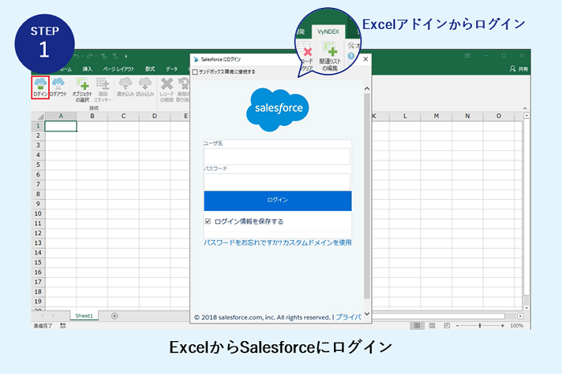562x374 pixels.
Task: Collapse the Excel ribbon with the chevron
Action: [525, 108]
